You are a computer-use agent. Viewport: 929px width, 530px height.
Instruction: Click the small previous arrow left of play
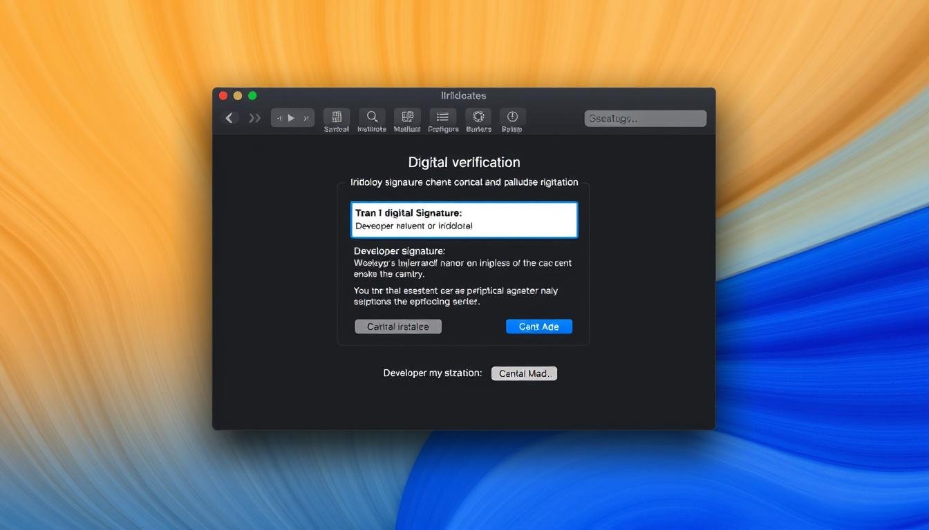[279, 118]
